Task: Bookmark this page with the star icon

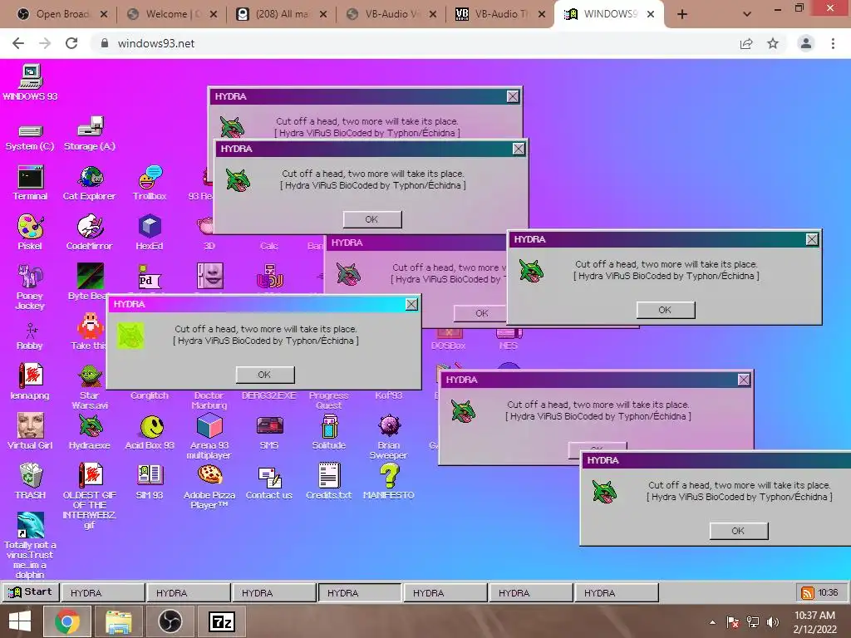Action: click(773, 43)
